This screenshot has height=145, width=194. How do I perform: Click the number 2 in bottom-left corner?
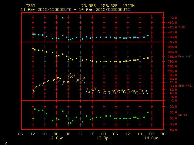click(5, 142)
